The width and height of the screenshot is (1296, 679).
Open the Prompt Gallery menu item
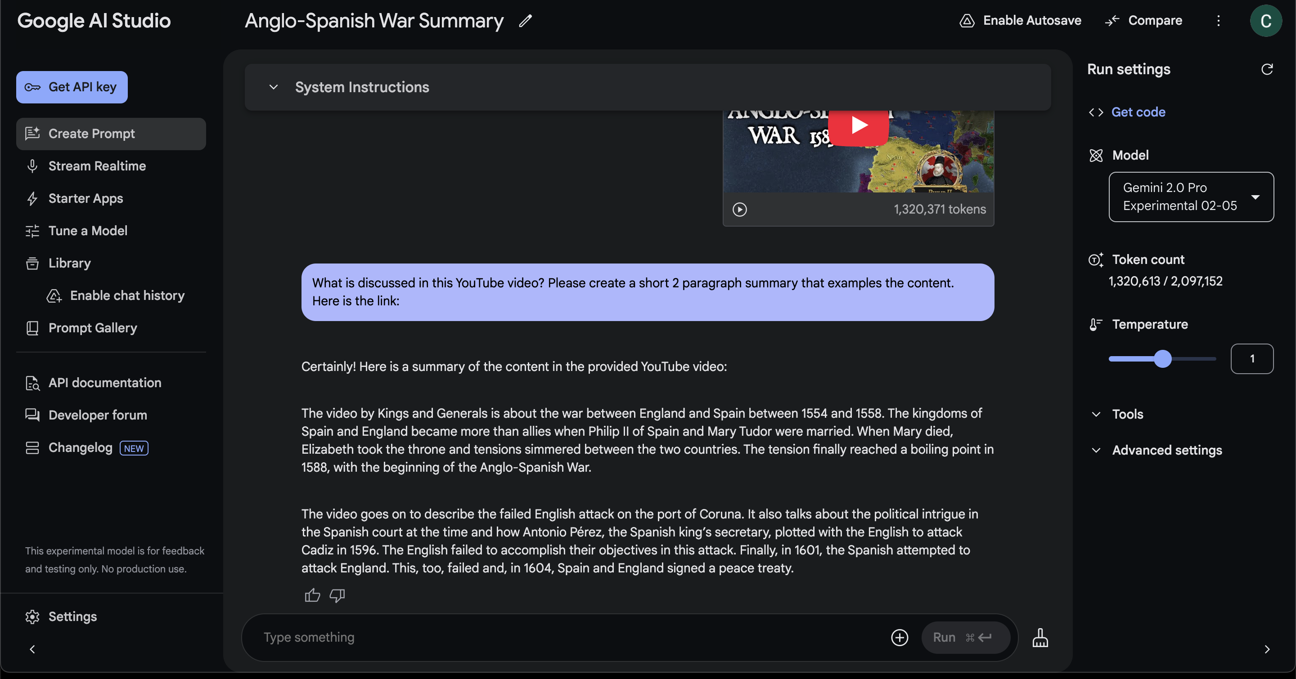(x=93, y=328)
